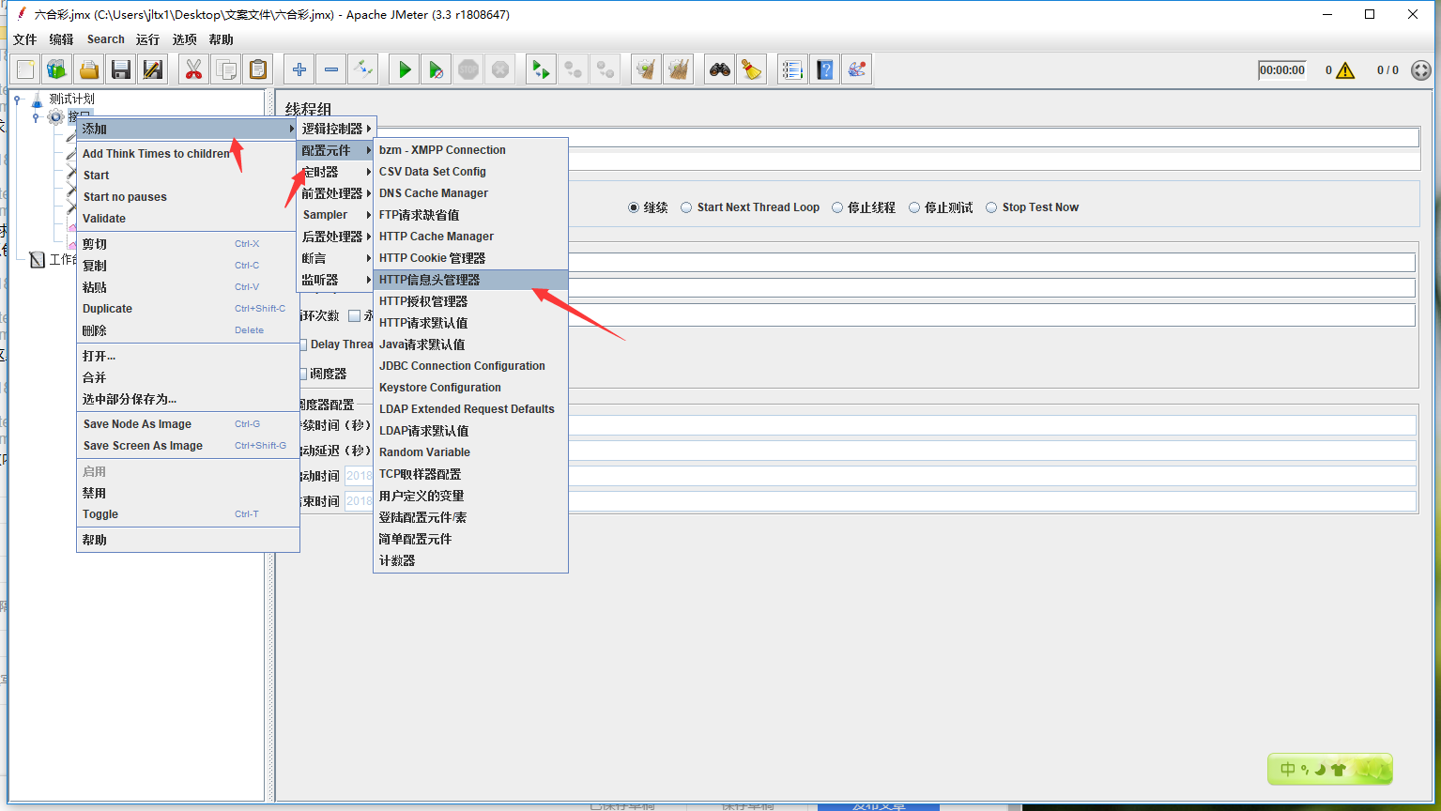Screen dimensions: 1441x811
Task: Open the Search menu
Action: [106, 39]
